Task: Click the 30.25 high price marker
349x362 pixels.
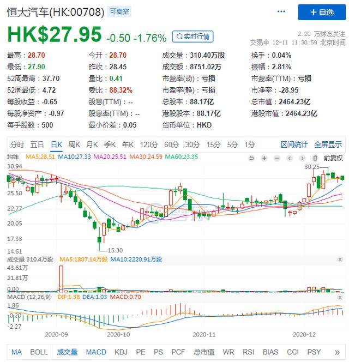Action: [x=312, y=167]
